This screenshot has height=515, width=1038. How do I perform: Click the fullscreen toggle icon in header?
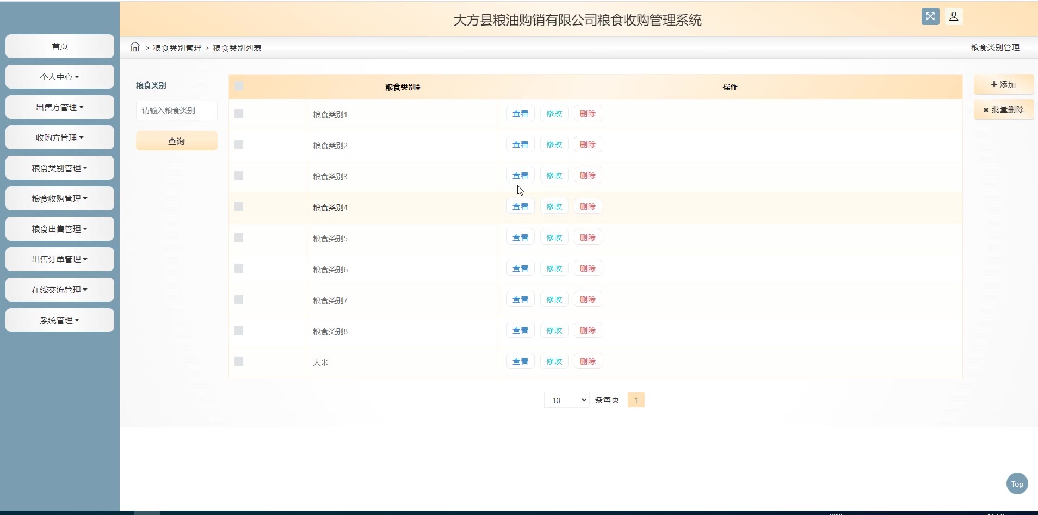[930, 16]
